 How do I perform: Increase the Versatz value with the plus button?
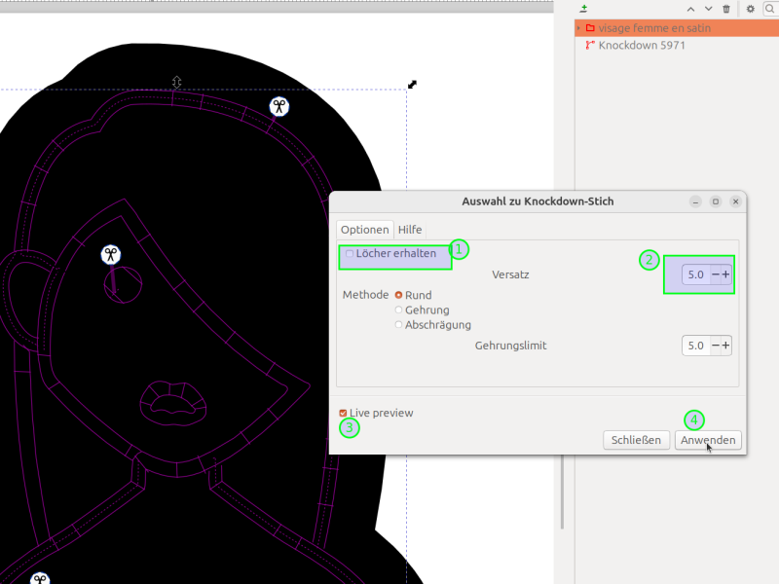725,275
